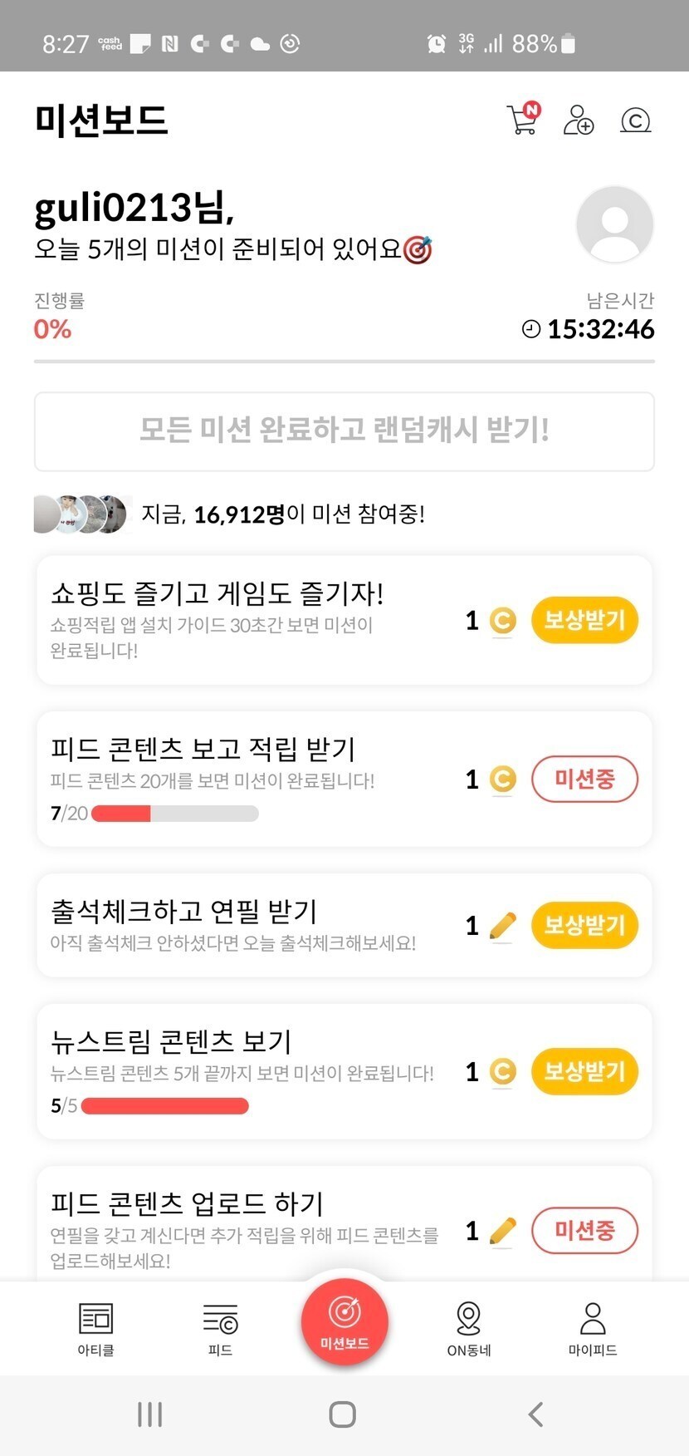
Task: Tap the red 미션보드 center button
Action: coord(344,1321)
